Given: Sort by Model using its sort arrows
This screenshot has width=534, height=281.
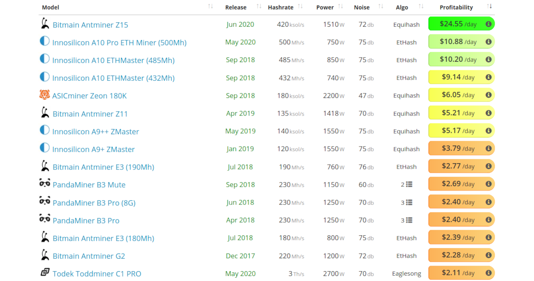Looking at the screenshot, I should click(210, 6).
